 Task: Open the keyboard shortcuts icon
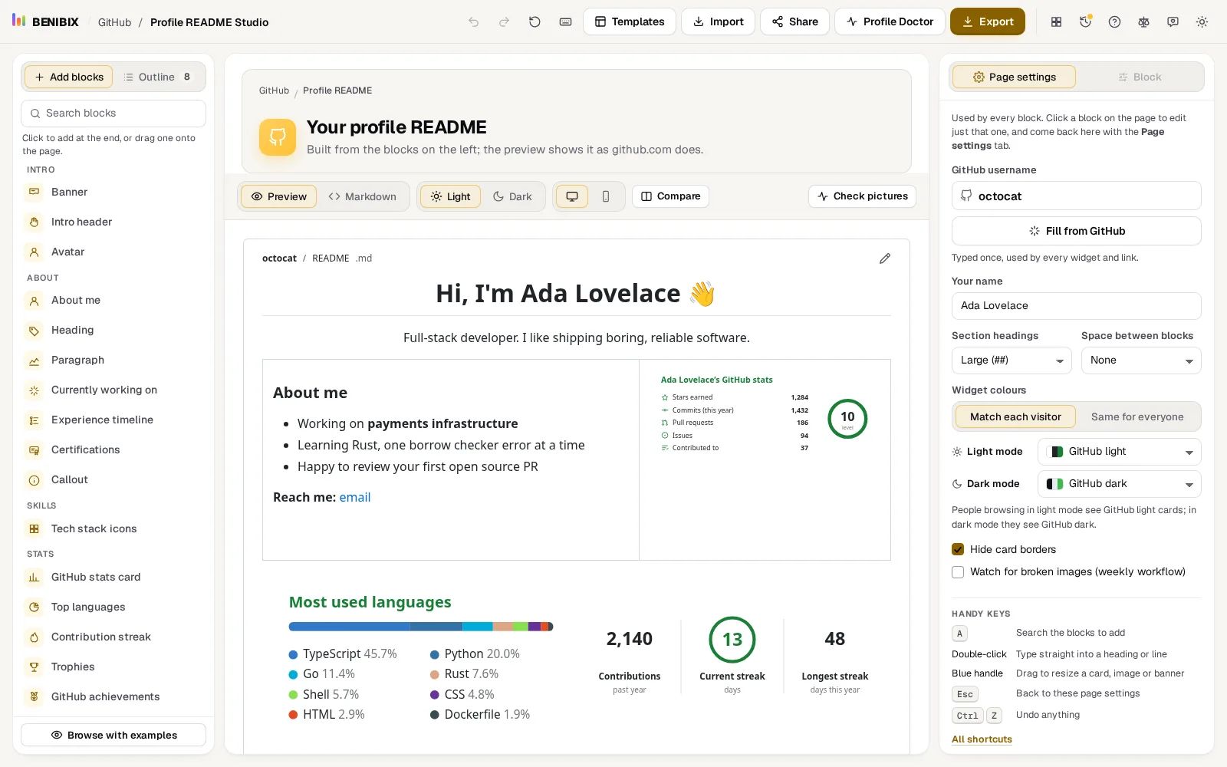pos(565,22)
